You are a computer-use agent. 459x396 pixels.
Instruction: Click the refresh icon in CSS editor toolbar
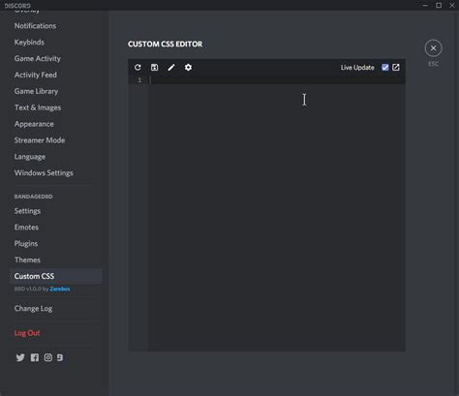pos(138,67)
